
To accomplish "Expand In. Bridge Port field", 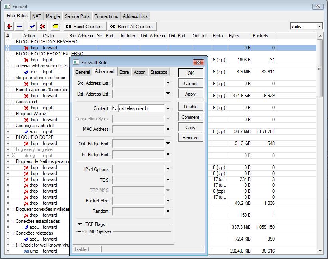I will click(168, 154).
